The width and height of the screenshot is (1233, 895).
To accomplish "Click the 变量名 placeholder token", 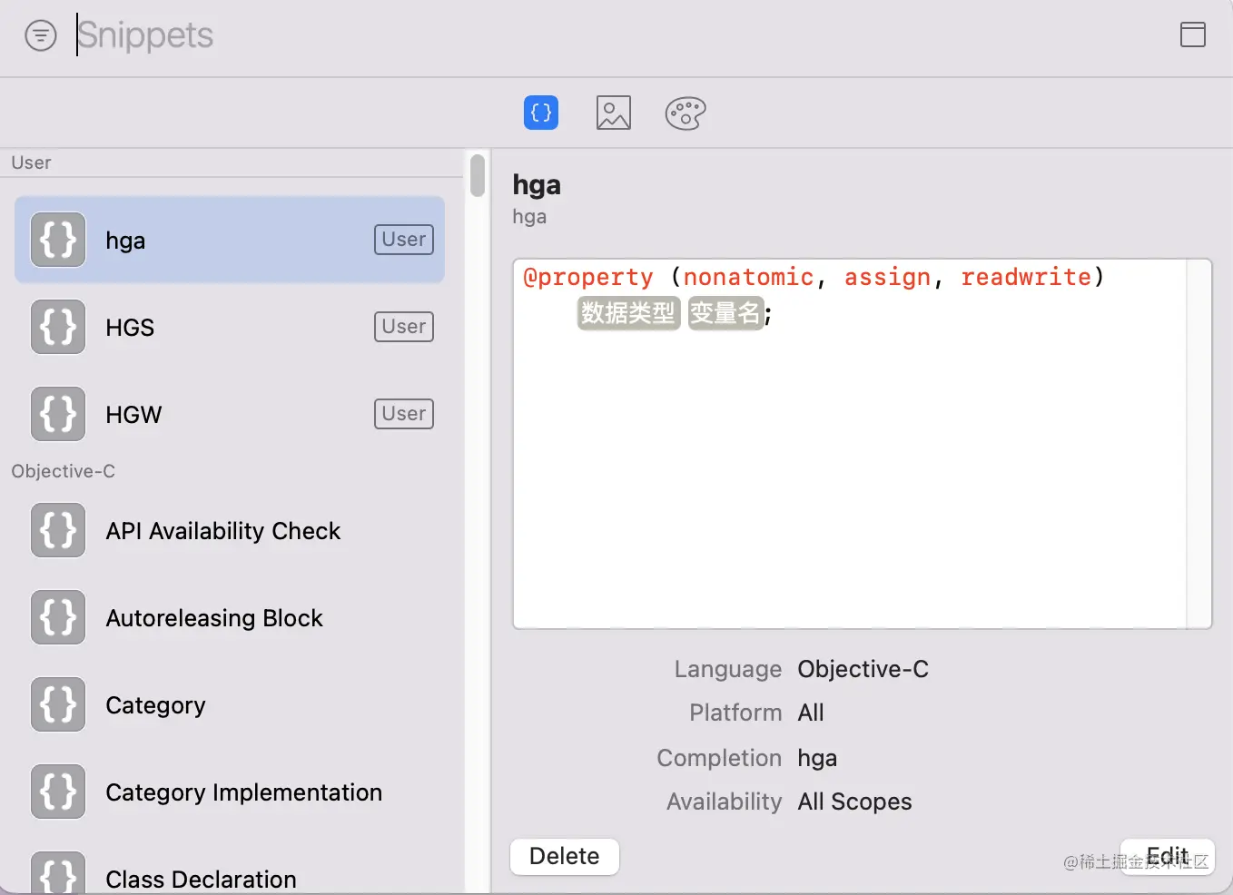I will pyautogui.click(x=725, y=313).
